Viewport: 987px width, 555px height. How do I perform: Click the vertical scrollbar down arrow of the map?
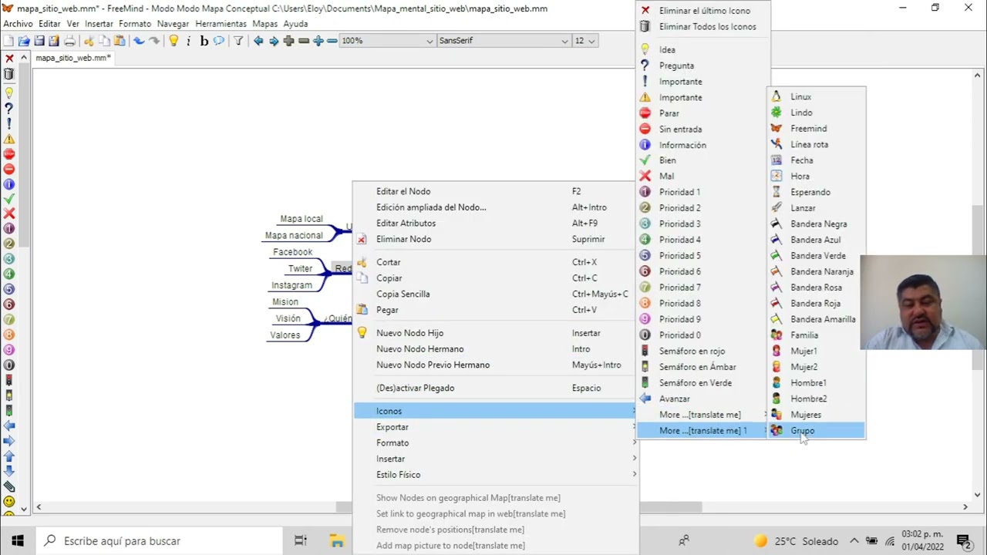click(977, 496)
